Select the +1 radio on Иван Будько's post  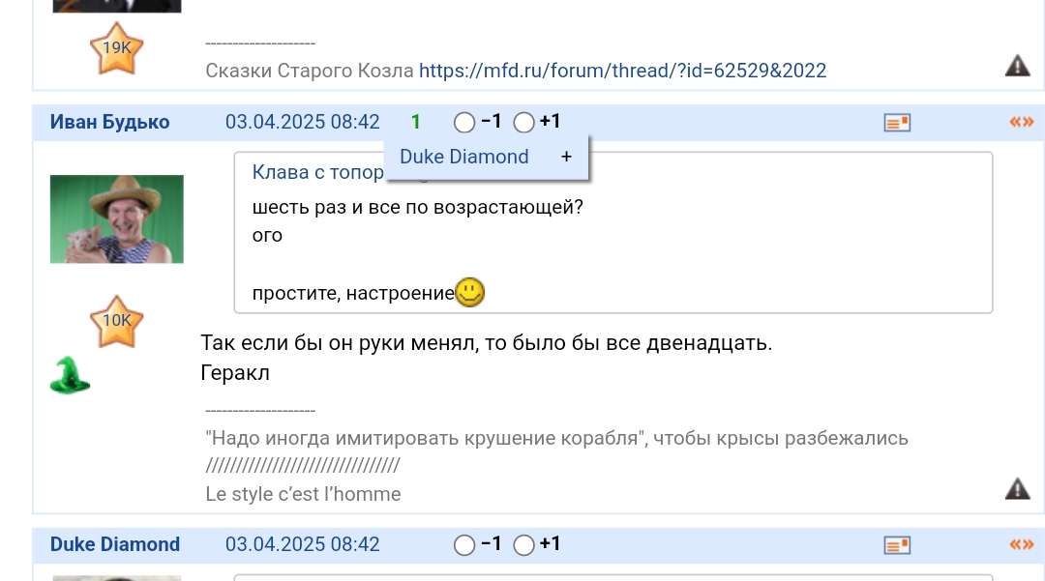[x=523, y=123]
